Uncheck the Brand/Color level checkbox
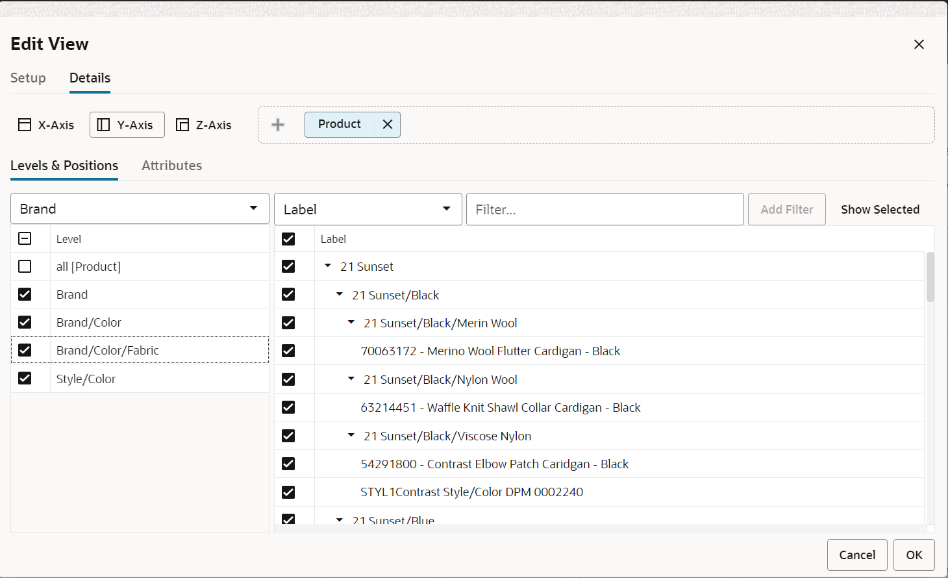Viewport: 948px width, 578px height. click(x=25, y=322)
